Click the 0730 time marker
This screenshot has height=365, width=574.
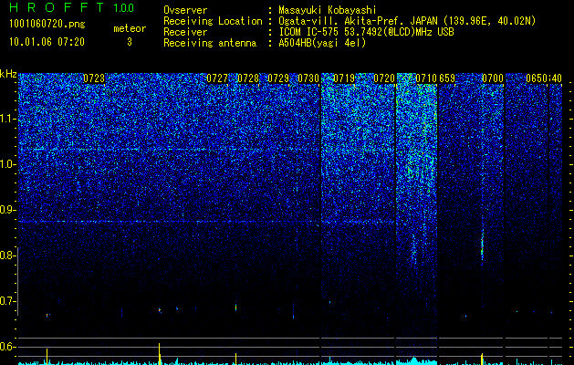pyautogui.click(x=308, y=78)
